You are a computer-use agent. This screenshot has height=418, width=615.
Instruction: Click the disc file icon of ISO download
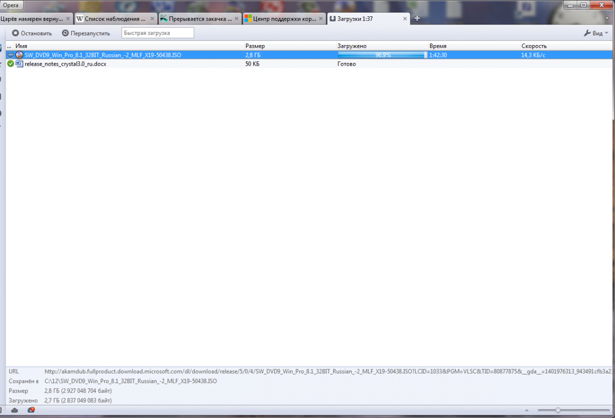(x=19, y=55)
